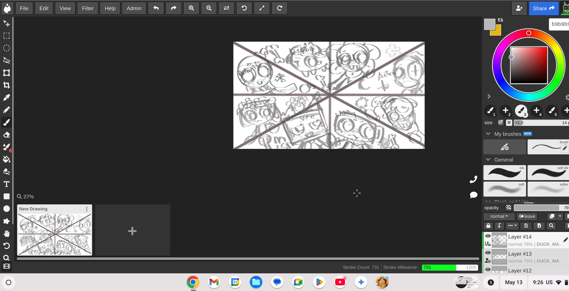
Task: Collapse the General brushes section
Action: [x=488, y=160]
